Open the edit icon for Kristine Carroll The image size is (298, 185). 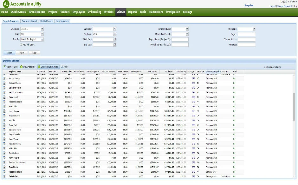4,116
